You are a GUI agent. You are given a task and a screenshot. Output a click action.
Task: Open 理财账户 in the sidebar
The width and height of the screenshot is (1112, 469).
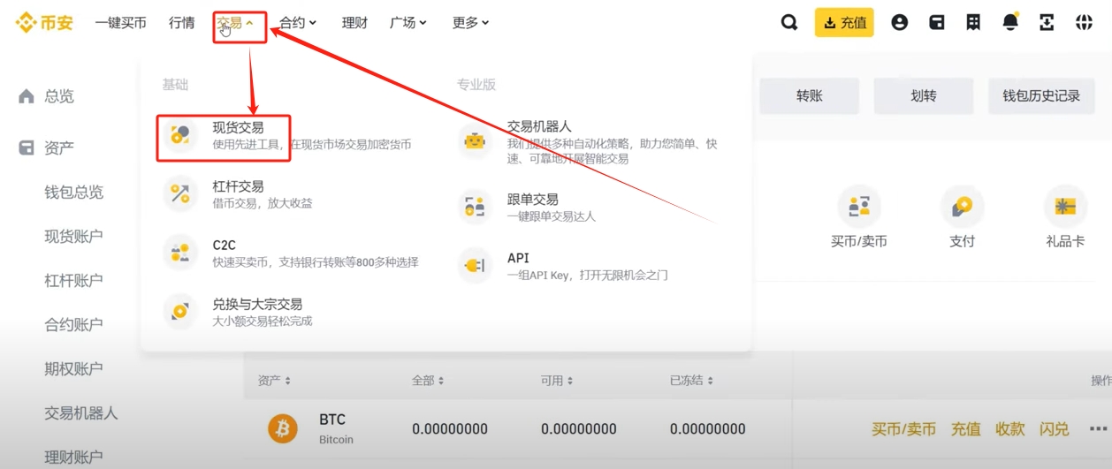pyautogui.click(x=74, y=457)
